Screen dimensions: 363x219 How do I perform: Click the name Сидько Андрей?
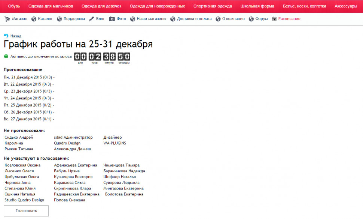point(19,138)
